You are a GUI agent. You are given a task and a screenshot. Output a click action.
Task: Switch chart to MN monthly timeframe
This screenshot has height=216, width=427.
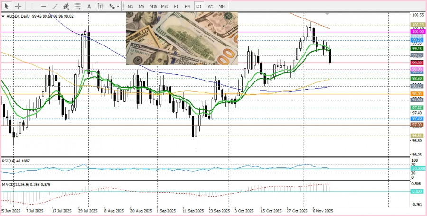click(222, 6)
